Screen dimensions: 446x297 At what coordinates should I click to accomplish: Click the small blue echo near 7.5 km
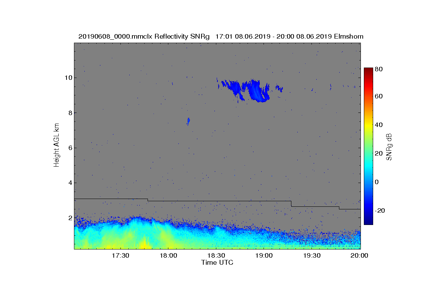188,121
